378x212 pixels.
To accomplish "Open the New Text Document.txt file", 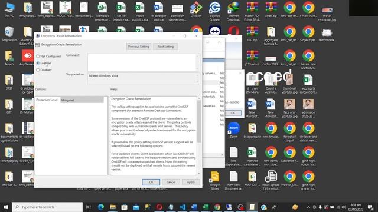I will click(233, 181).
